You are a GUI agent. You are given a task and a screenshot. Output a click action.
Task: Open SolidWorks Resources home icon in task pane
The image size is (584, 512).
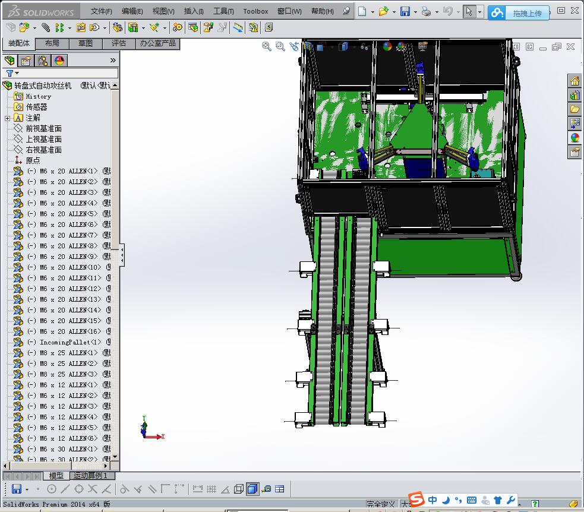[x=574, y=81]
